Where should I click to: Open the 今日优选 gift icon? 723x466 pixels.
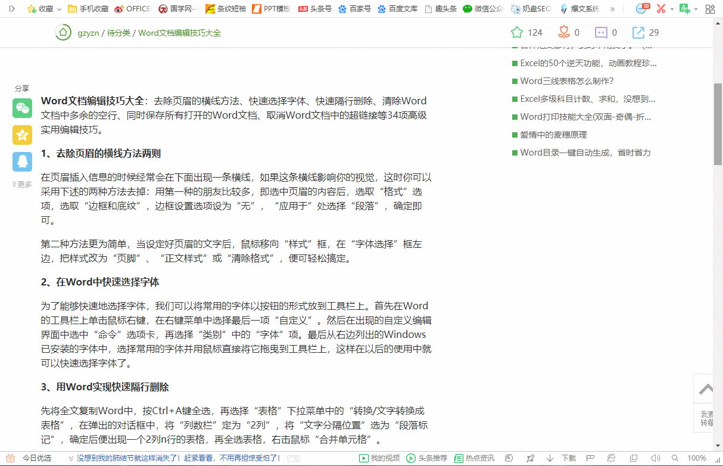(x=10, y=458)
